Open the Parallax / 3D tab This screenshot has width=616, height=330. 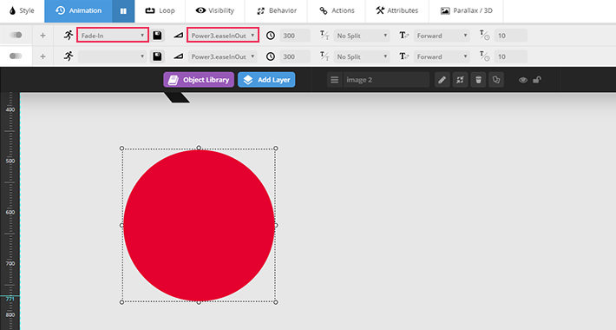466,10
